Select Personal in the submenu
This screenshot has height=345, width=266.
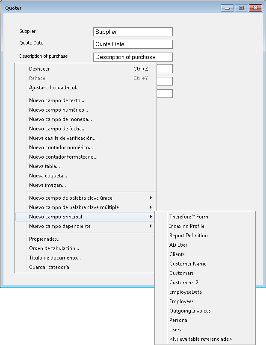(x=205, y=320)
